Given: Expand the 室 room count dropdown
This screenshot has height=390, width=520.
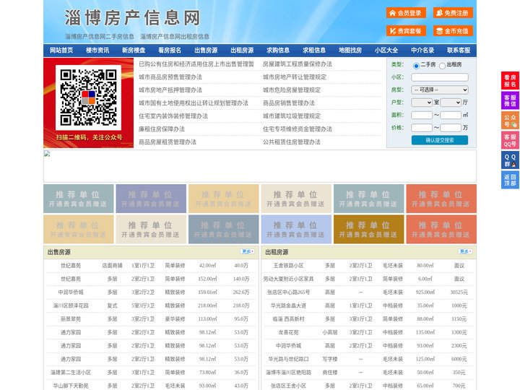Looking at the screenshot, I should [422, 103].
